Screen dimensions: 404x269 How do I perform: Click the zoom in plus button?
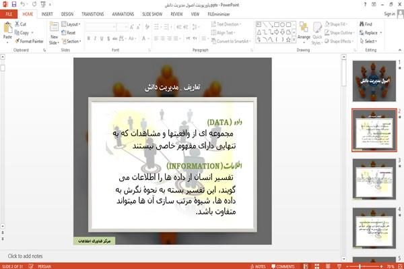pyautogui.click(x=381, y=266)
